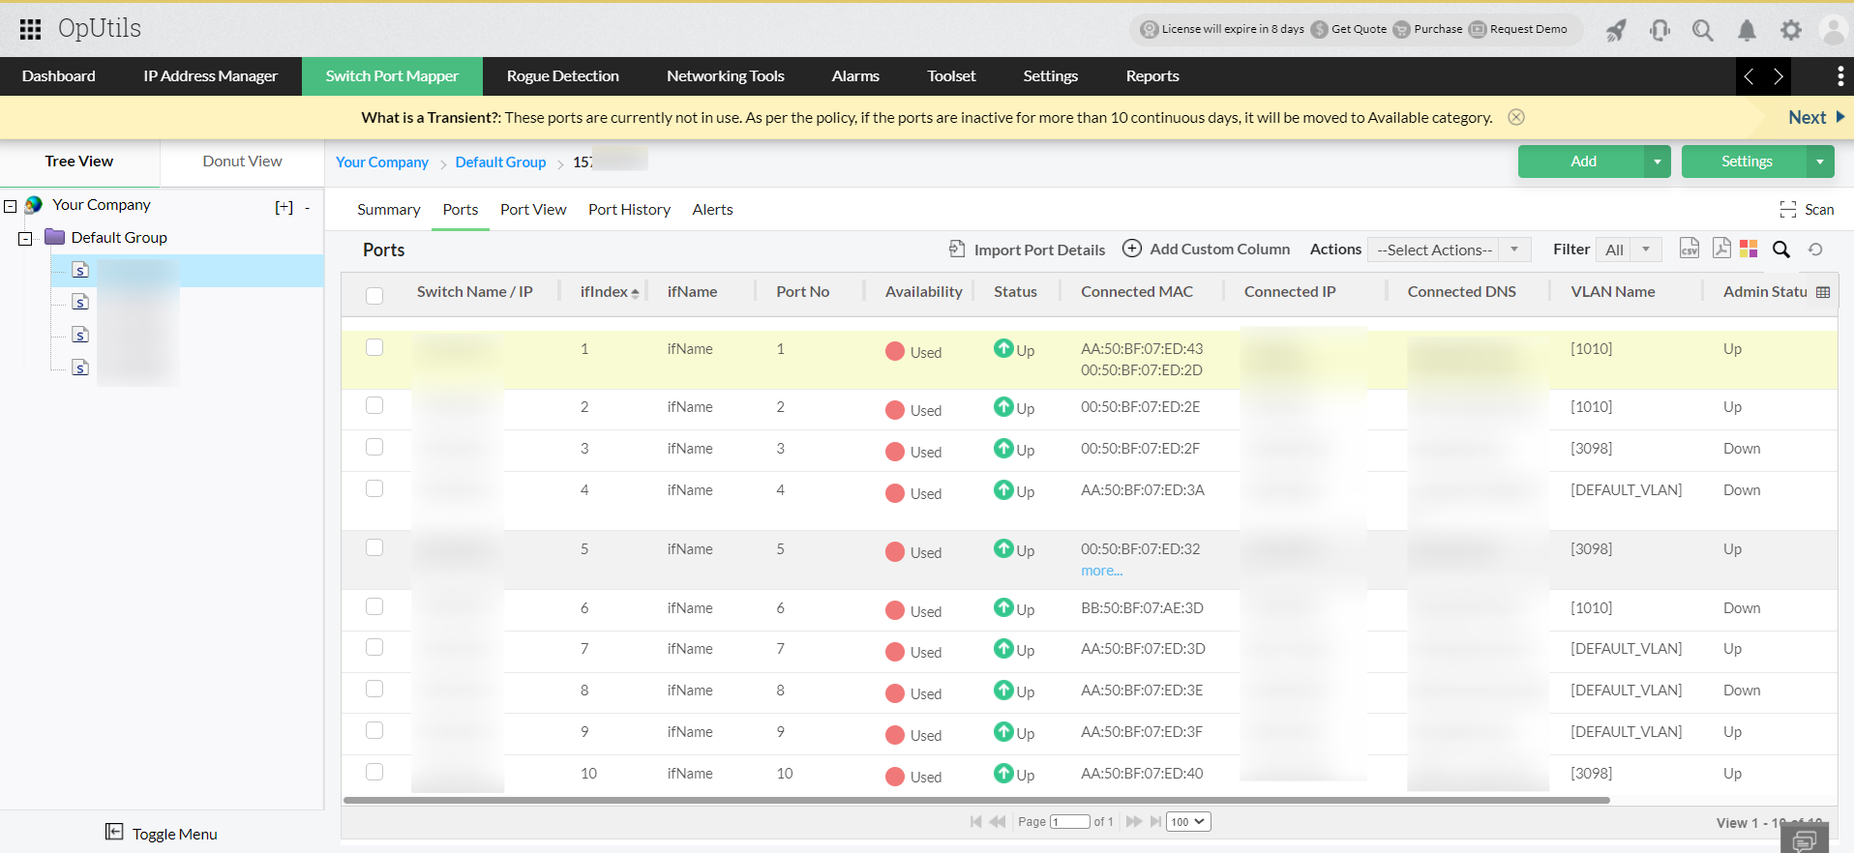This screenshot has width=1854, height=853.
Task: Expand the Filter All dropdown
Action: point(1629,250)
